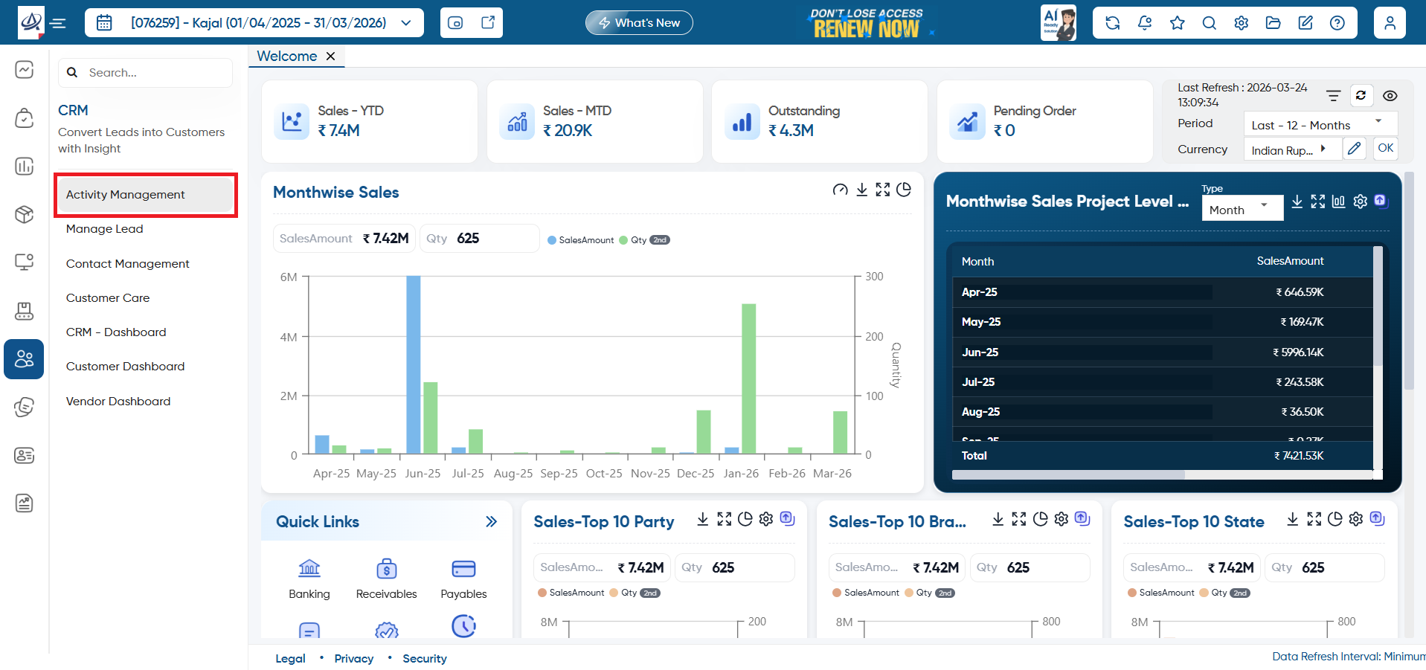Open Period dropdown showing Last 12 Months
This screenshot has width=1426, height=670.
(1320, 125)
